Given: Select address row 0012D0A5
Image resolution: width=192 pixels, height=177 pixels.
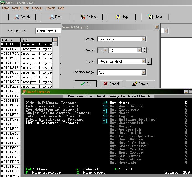Looking at the screenshot, I should pyautogui.click(x=26, y=49).
